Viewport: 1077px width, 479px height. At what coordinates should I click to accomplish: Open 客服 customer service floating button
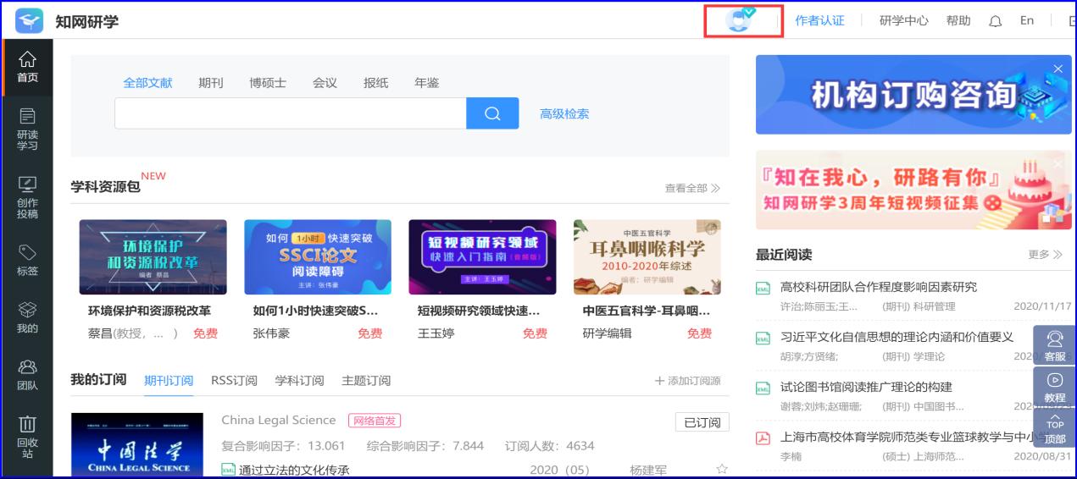[x=1055, y=345]
